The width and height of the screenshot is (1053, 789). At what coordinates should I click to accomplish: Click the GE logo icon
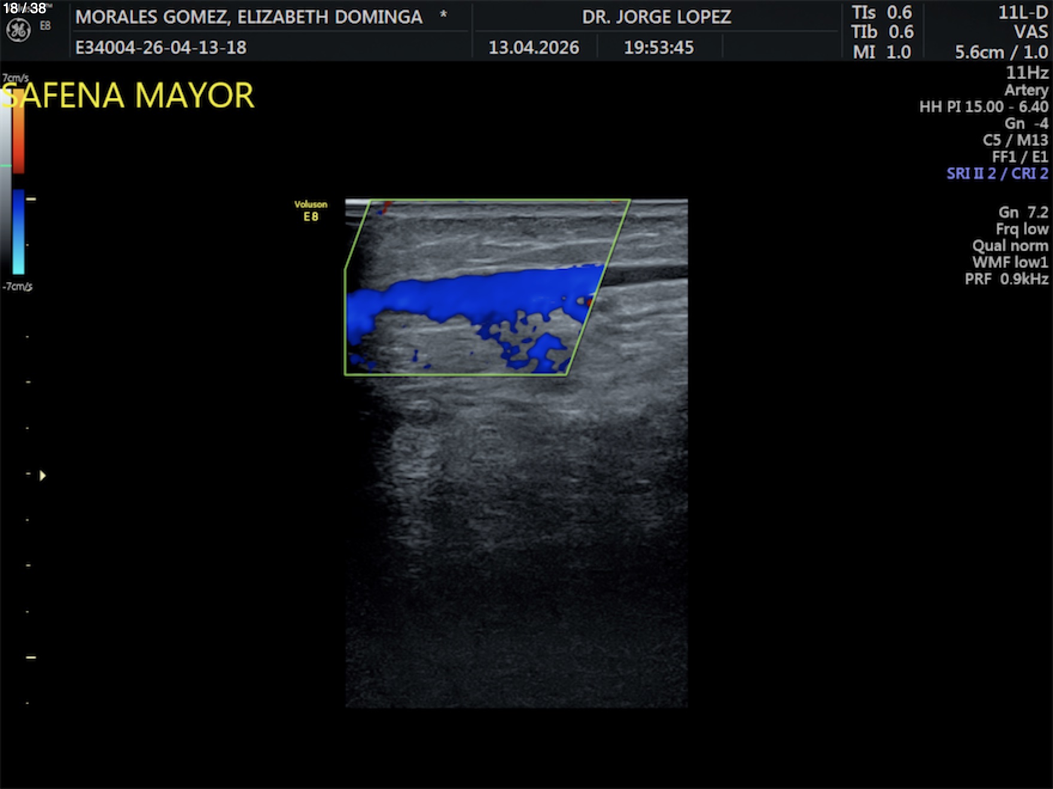pyautogui.click(x=18, y=30)
